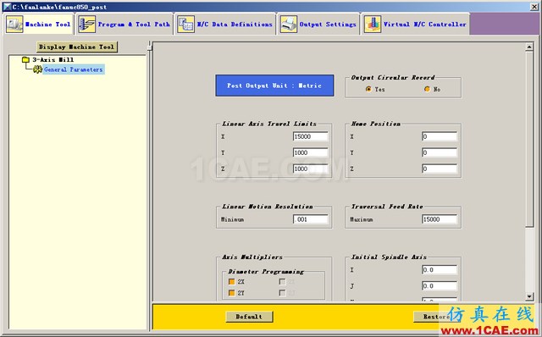This screenshot has height=337, width=542.
Task: Click the Virtual N/C Controller icon
Action: tap(373, 25)
